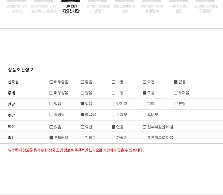
Task: Select 레귤러 checkbox in 핏감 row
Action: [82, 115]
